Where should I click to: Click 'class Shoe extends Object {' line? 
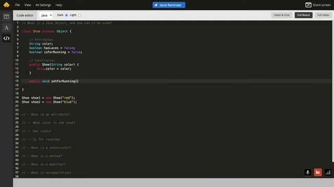46,31
